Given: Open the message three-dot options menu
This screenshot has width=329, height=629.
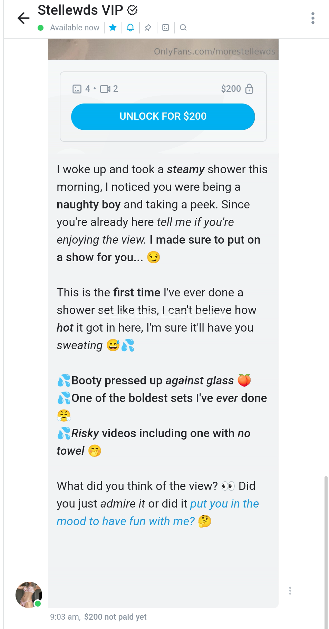Looking at the screenshot, I should point(290,591).
